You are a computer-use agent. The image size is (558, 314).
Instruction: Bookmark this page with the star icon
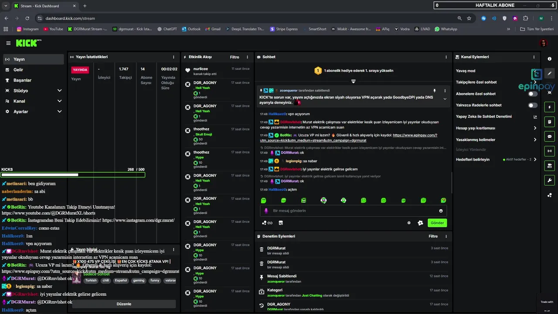pos(469,18)
